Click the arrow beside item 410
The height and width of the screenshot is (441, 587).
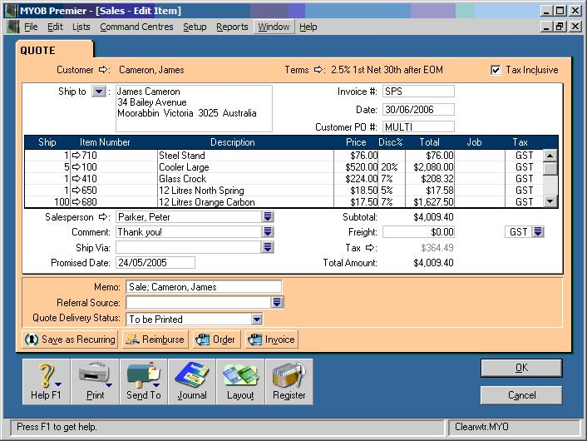[76, 178]
